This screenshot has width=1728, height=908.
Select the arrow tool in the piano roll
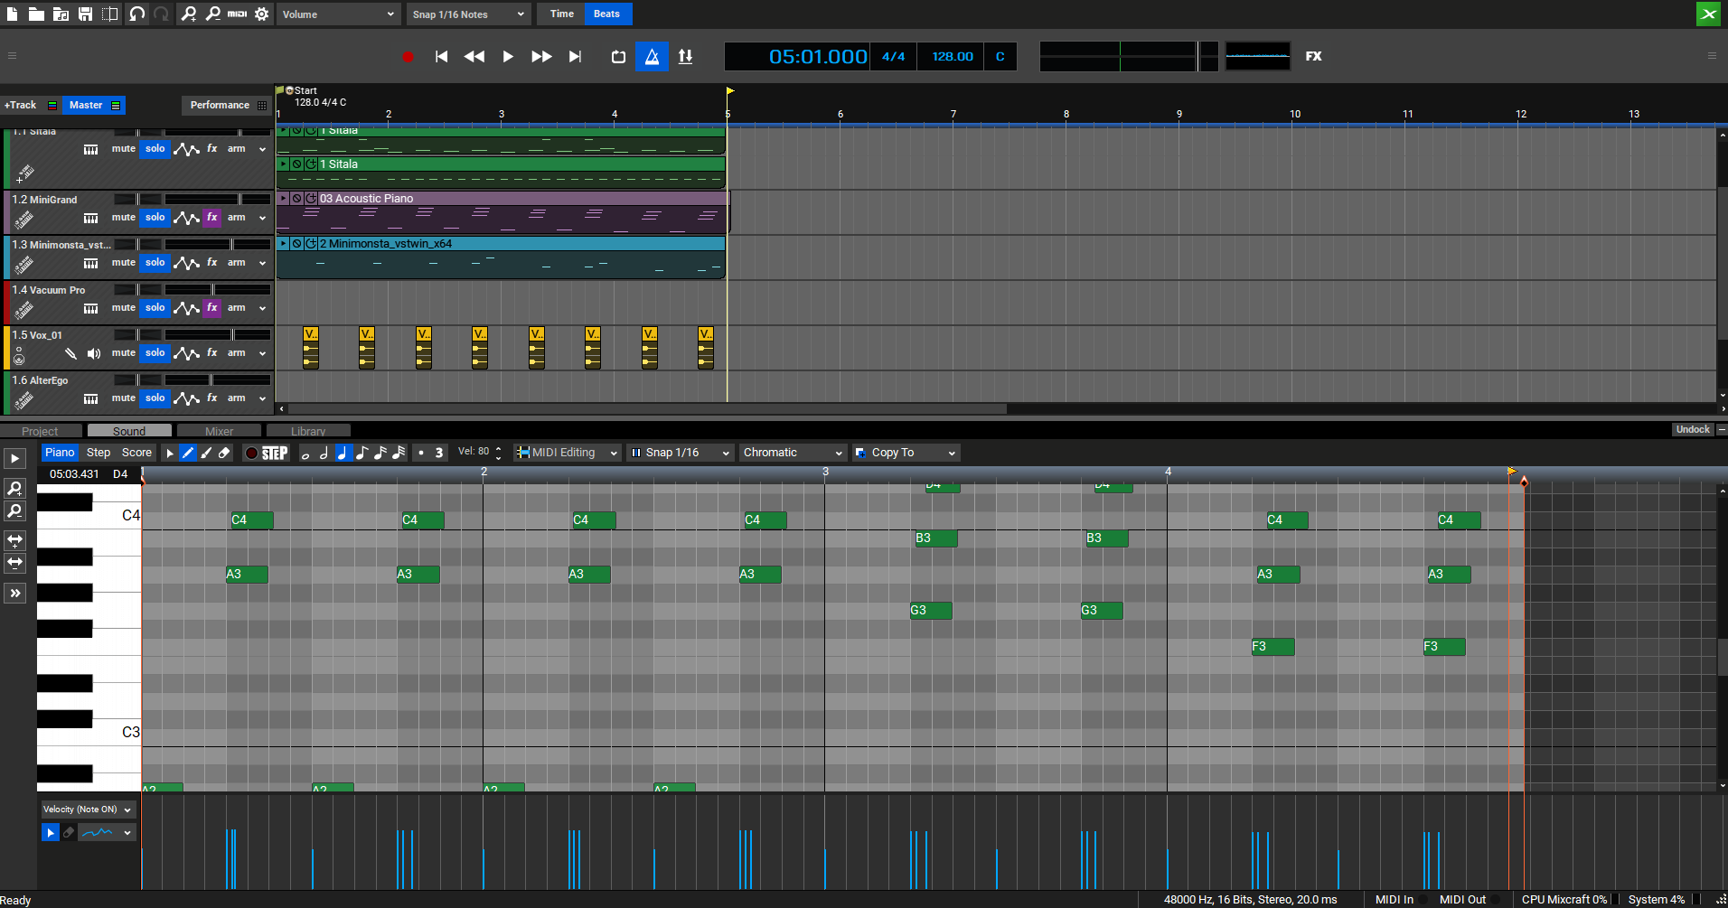(x=169, y=453)
